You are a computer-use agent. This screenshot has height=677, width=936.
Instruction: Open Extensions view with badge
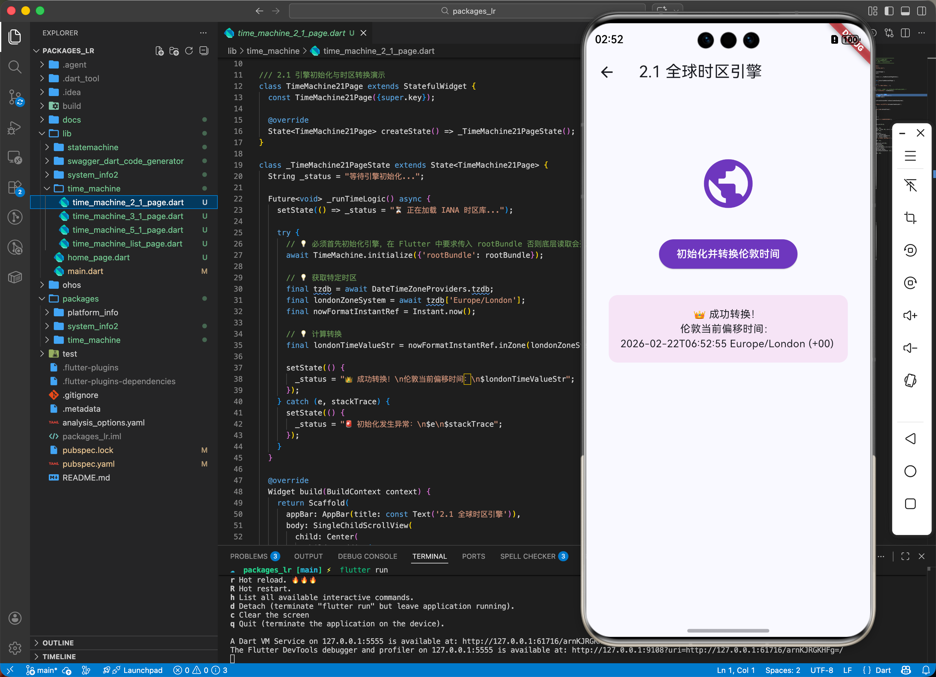pos(15,187)
